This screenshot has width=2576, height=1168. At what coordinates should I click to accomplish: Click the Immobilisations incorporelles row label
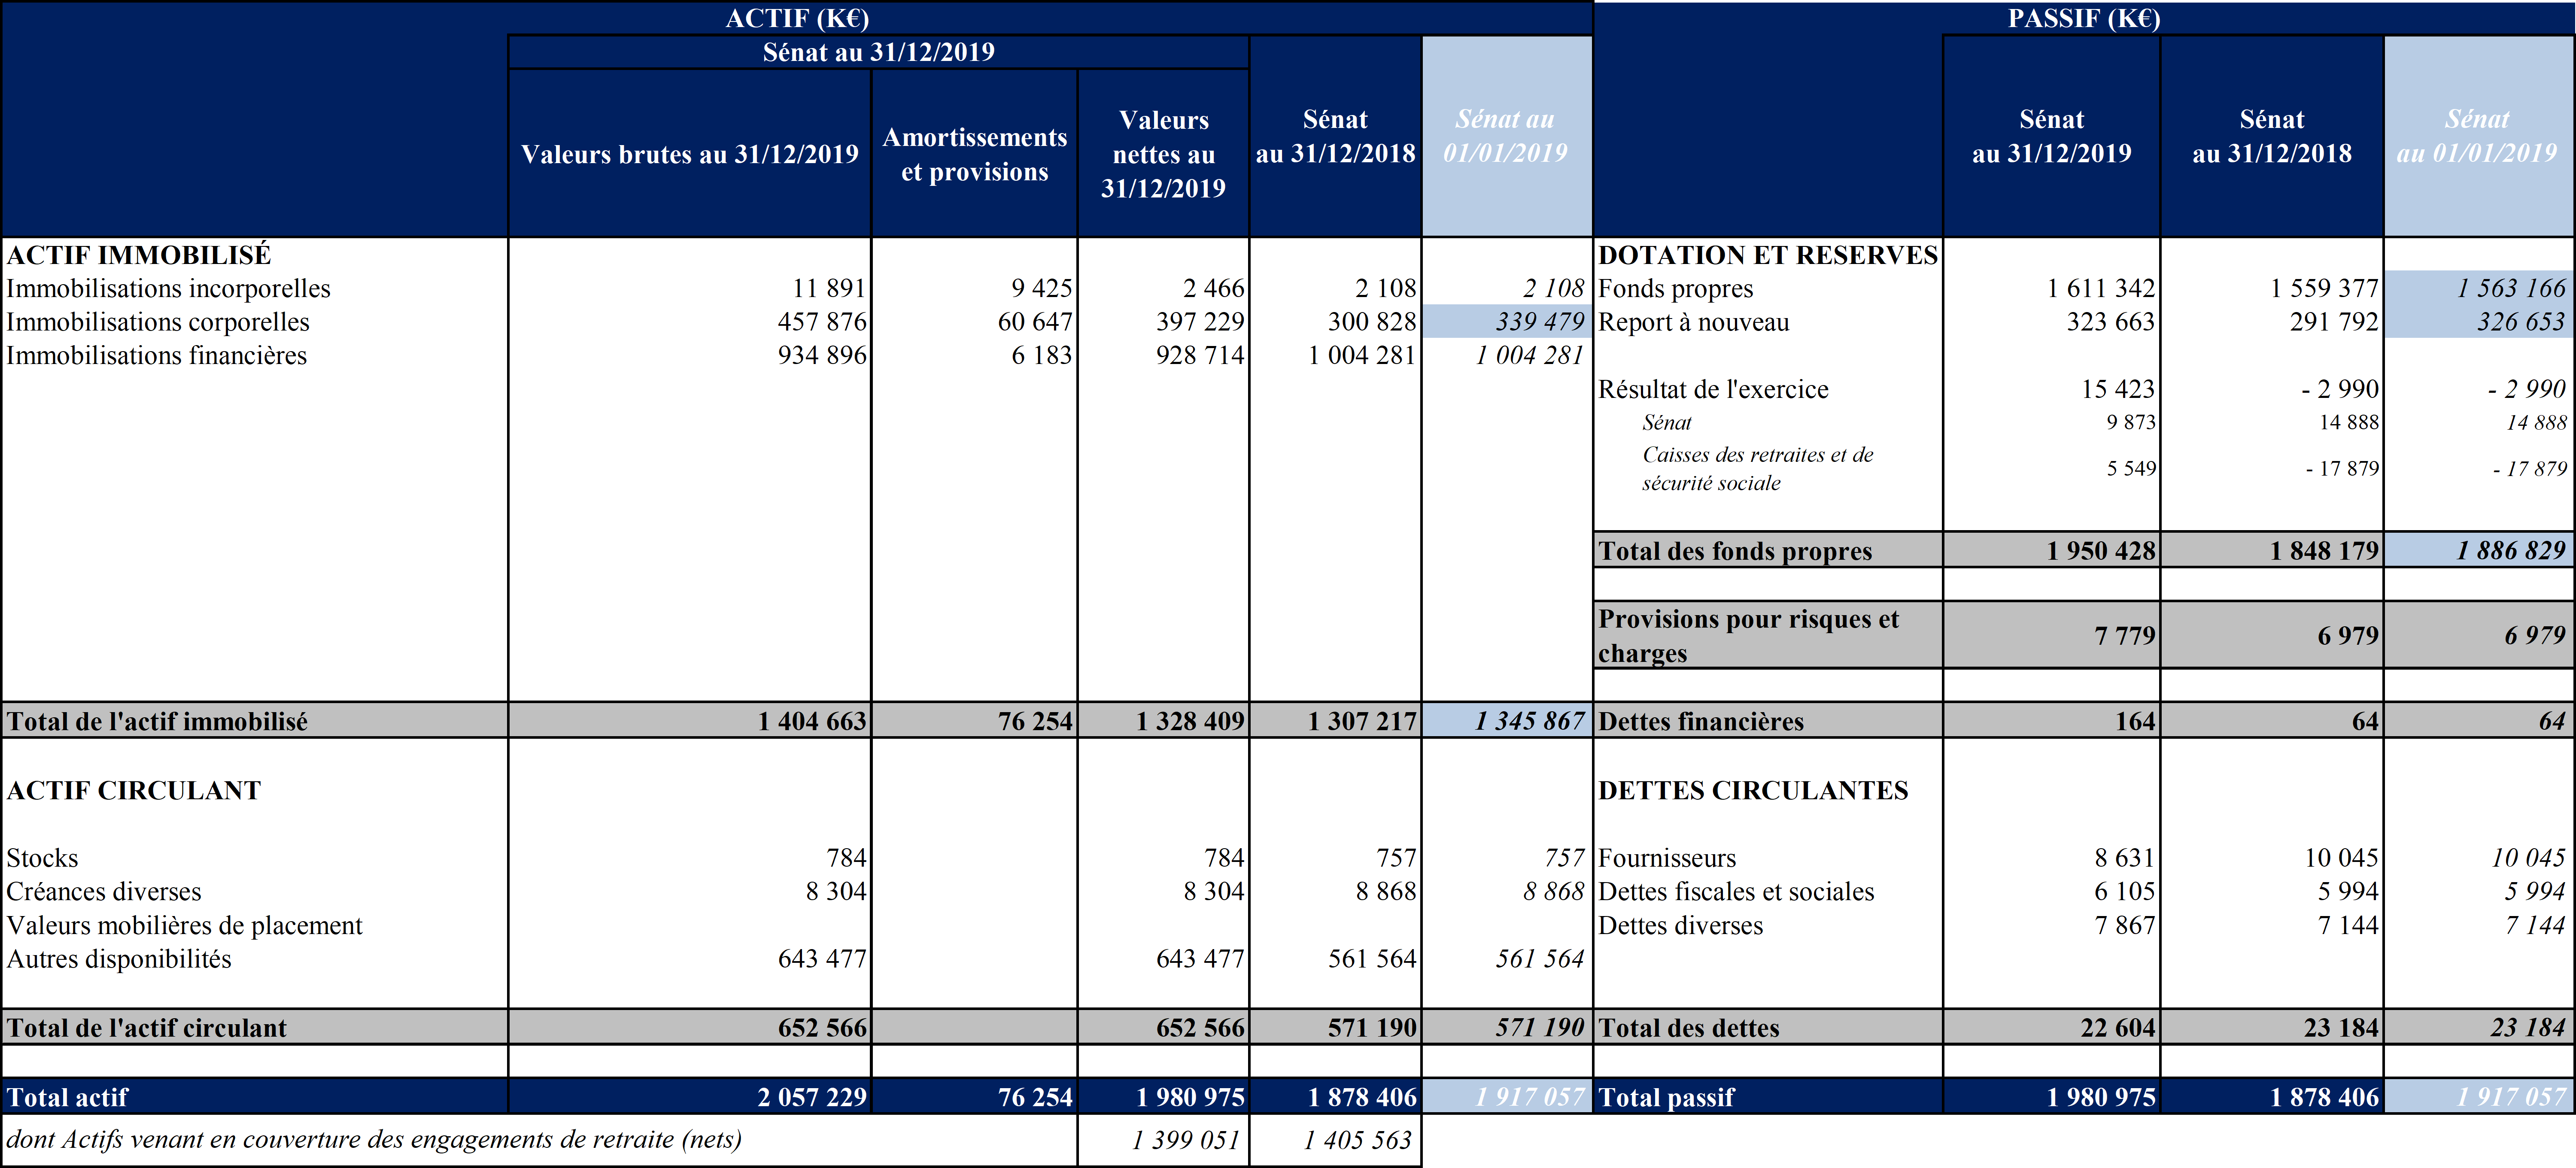click(x=168, y=289)
